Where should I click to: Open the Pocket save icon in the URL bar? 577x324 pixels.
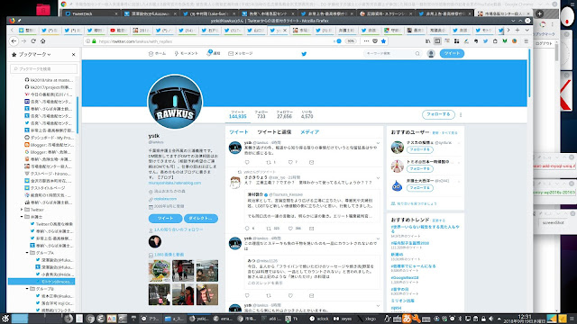pos(375,41)
